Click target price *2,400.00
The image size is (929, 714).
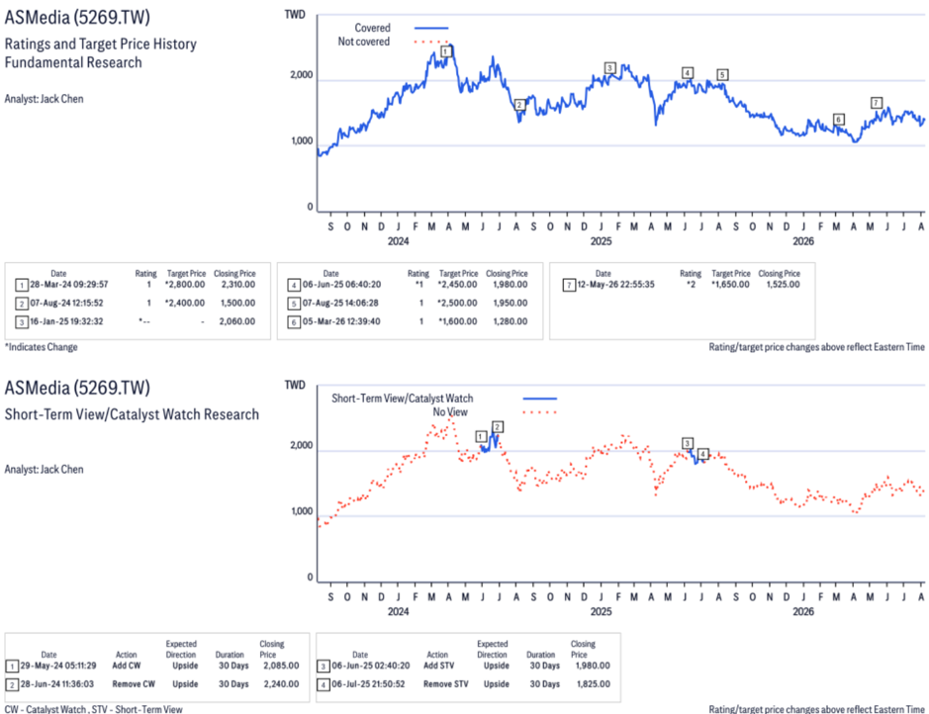185,304
